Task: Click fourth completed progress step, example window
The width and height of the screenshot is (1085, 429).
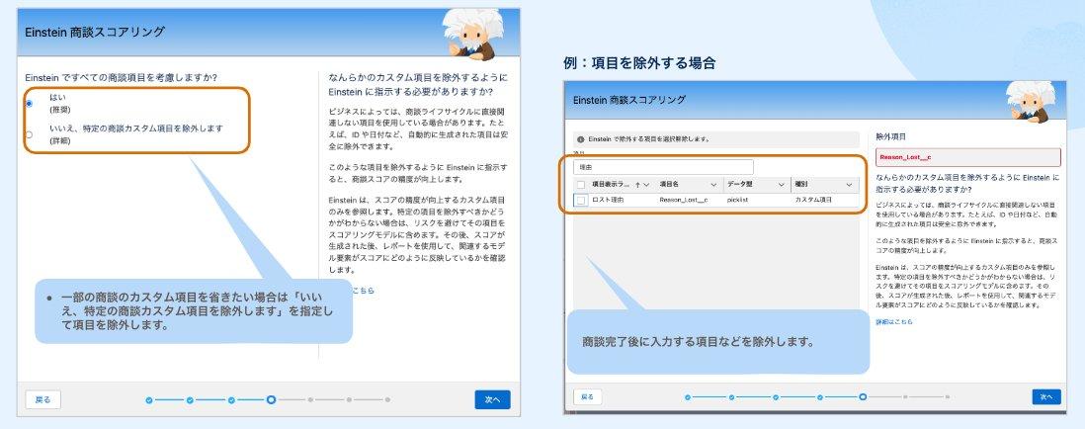Action: (x=819, y=397)
